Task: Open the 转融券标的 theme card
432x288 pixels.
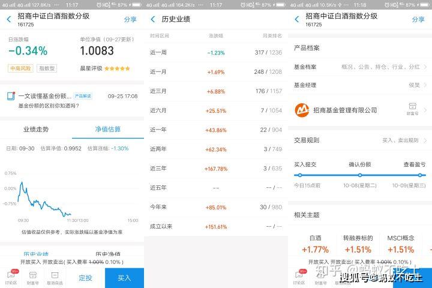Action: pos(358,244)
